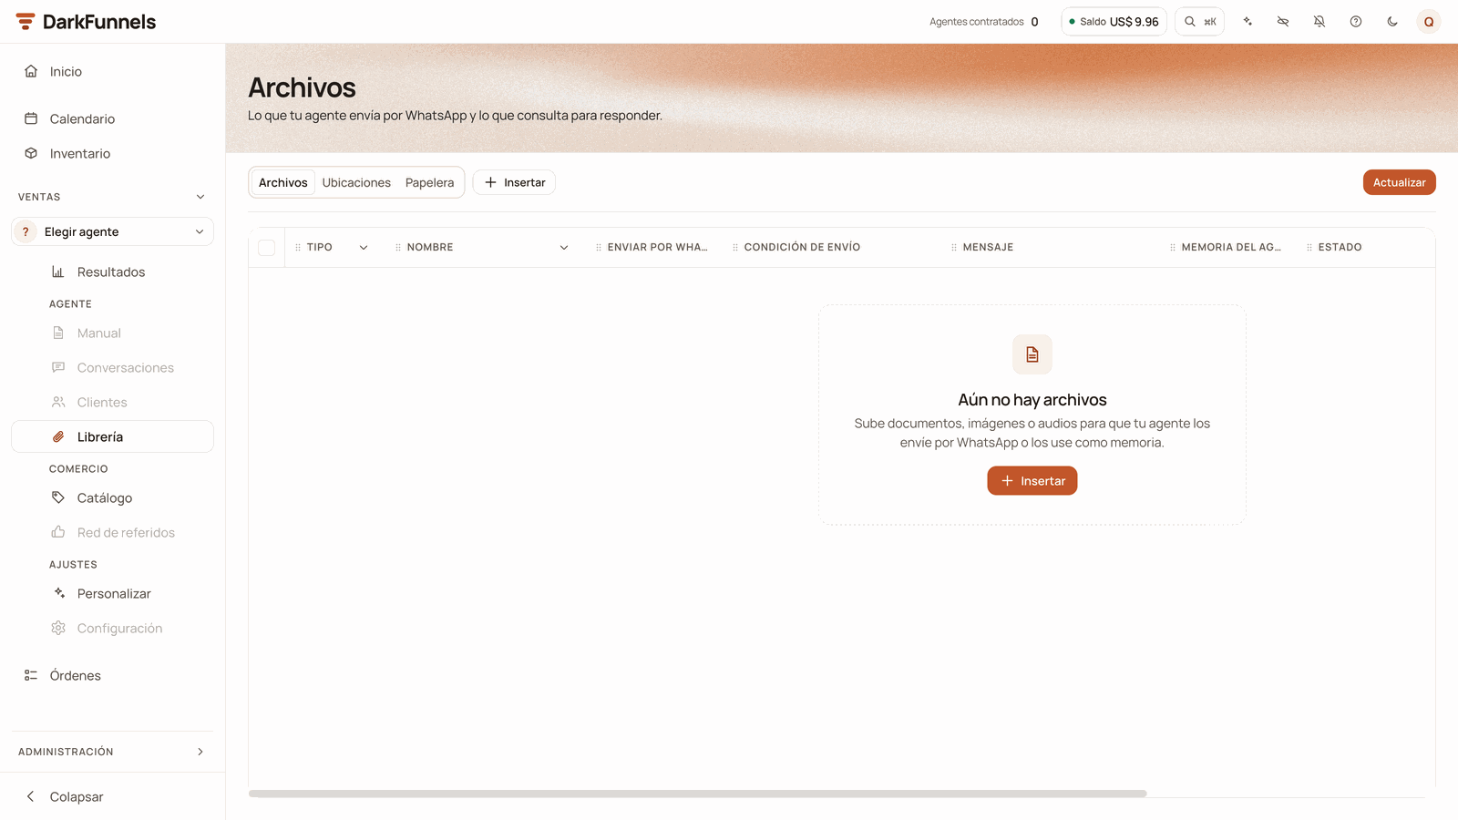Image resolution: width=1458 pixels, height=820 pixels.
Task: Click the Resultados chart icon
Action: 58,272
